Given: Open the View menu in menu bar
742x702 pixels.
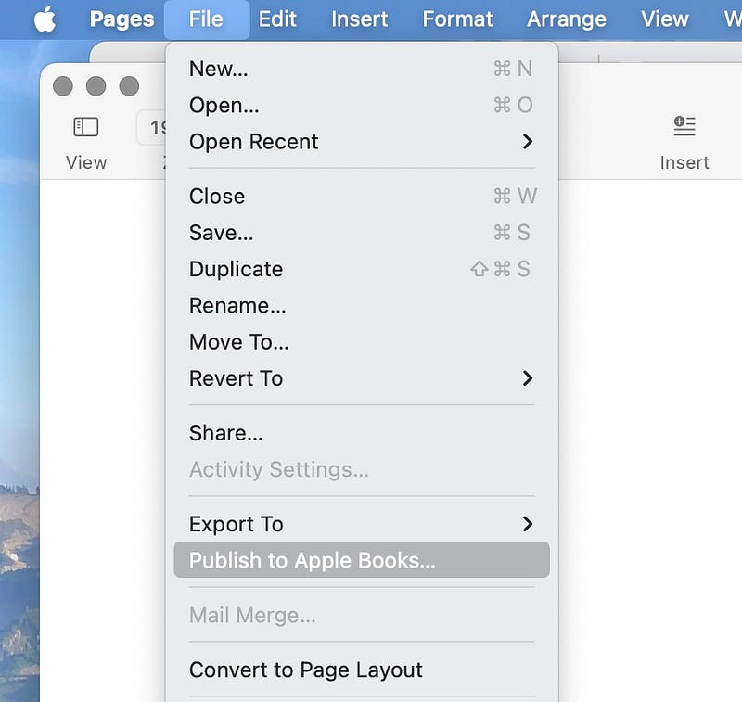Looking at the screenshot, I should [x=665, y=19].
